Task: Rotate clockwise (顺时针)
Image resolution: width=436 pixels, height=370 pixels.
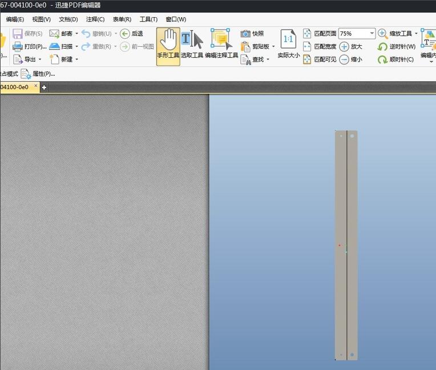Action: [x=383, y=59]
